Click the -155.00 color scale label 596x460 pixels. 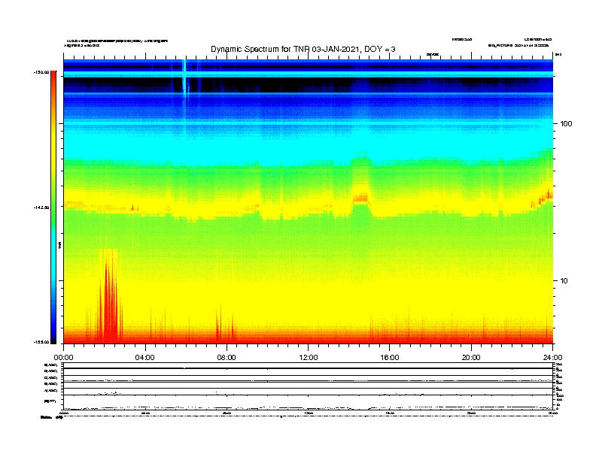pyautogui.click(x=41, y=342)
